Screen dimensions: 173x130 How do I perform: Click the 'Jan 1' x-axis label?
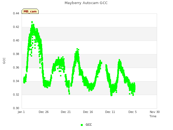(x=21, y=112)
